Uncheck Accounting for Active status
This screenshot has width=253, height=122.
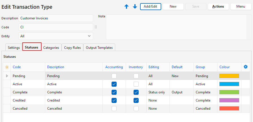[114, 84]
